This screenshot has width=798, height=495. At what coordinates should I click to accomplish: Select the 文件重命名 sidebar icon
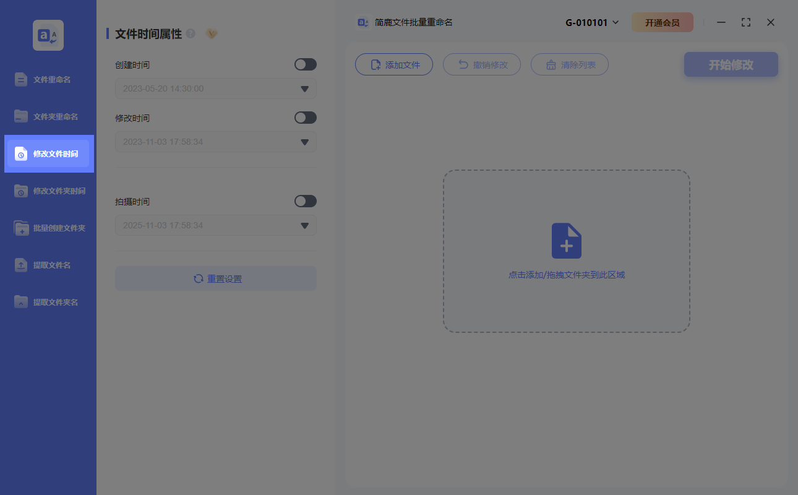(x=48, y=79)
